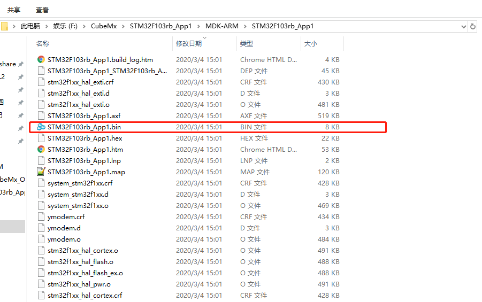Sort by 修改日期 column header
The height and width of the screenshot is (302, 482).
189,44
